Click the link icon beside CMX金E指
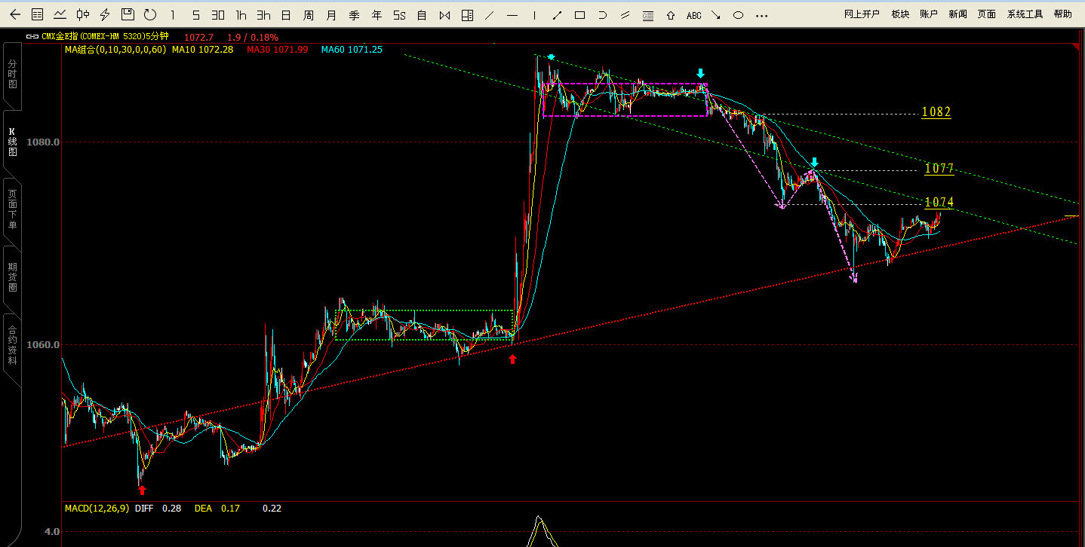The height and width of the screenshot is (547, 1085). click(32, 36)
